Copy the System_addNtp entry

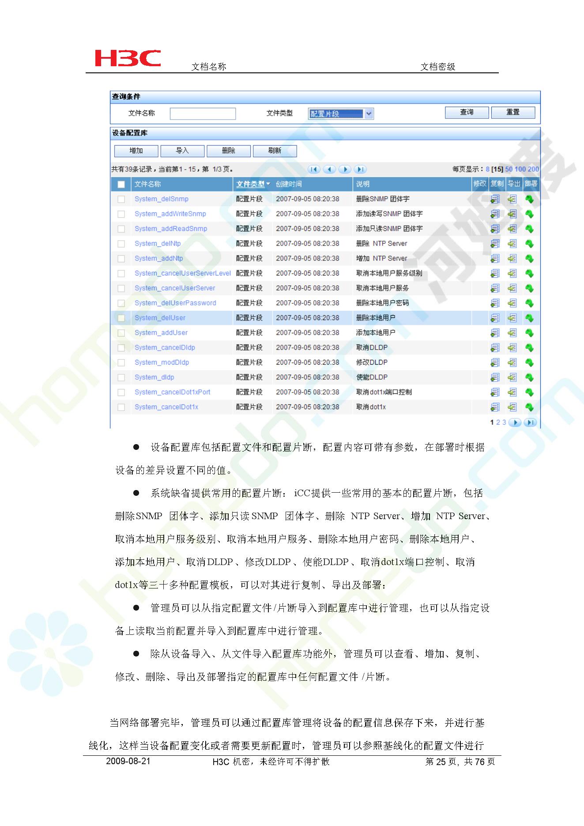[x=495, y=259]
